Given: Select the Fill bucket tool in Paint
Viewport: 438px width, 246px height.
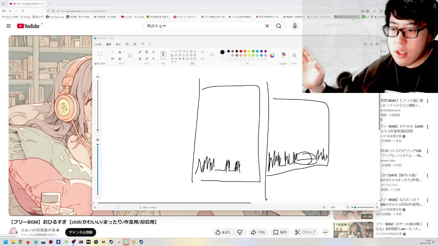Looking at the screenshot, I should click(146, 52).
